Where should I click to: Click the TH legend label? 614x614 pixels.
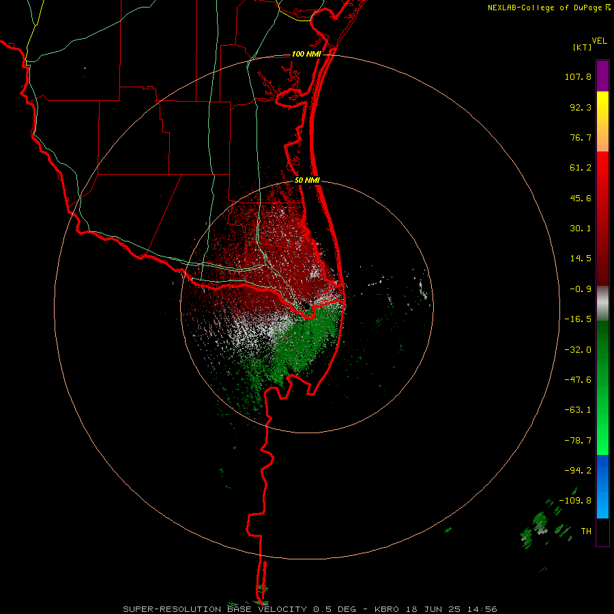(586, 531)
